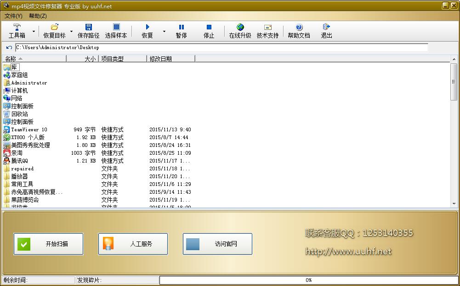Stop with the 停止 button

pos(209,31)
